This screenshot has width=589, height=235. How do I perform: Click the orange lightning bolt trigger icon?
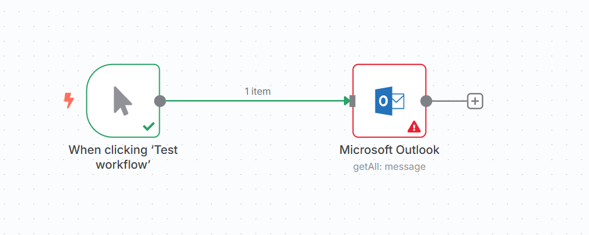click(68, 101)
